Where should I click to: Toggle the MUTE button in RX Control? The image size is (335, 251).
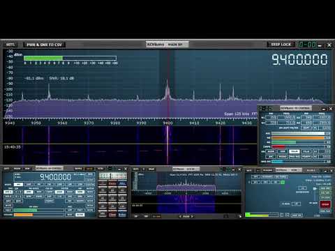tap(8, 206)
